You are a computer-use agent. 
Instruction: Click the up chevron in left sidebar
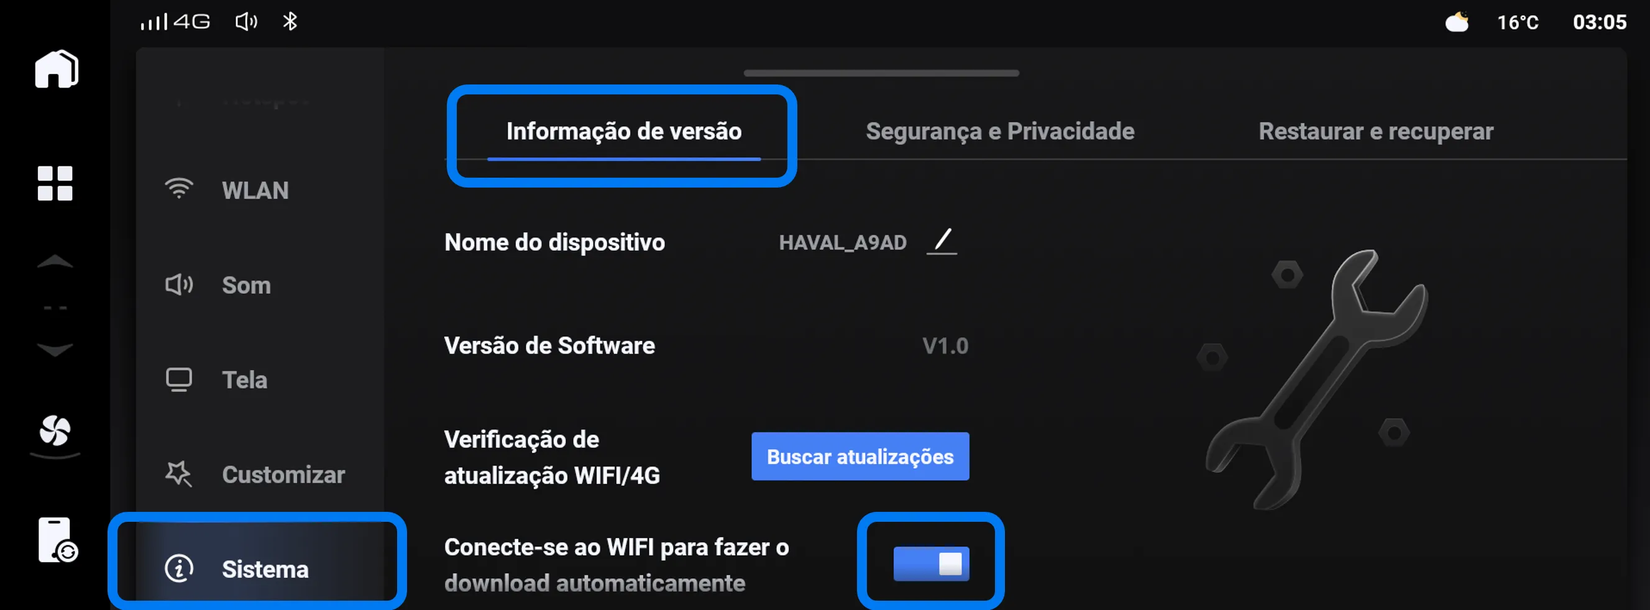tap(55, 261)
